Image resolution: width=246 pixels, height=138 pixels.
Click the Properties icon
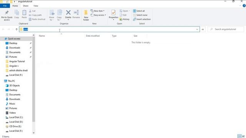click(113, 13)
